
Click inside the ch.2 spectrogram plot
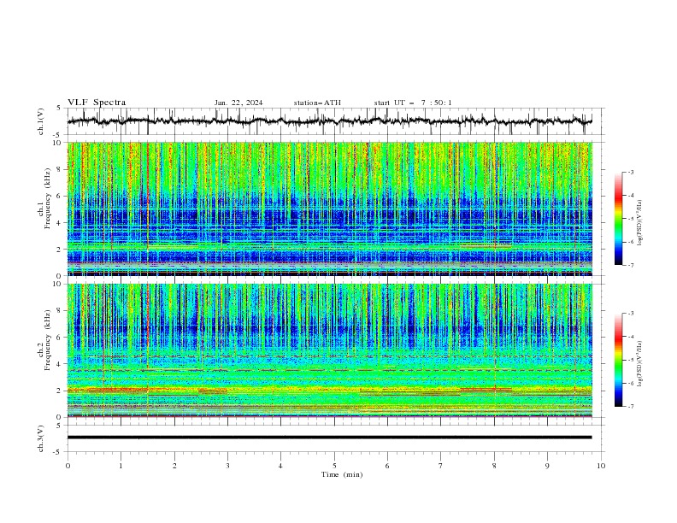(x=329, y=350)
